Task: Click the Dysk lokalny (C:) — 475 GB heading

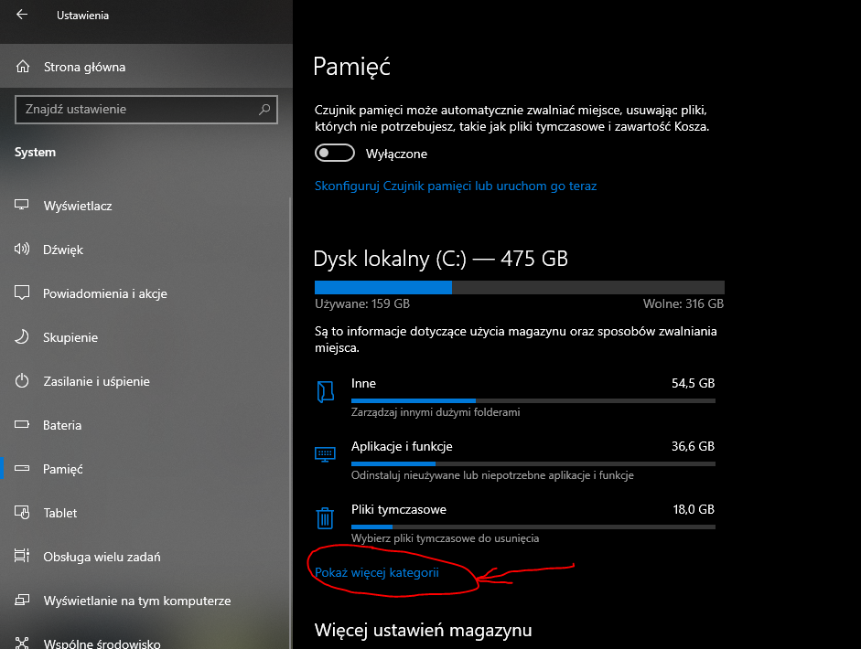Action: point(440,259)
